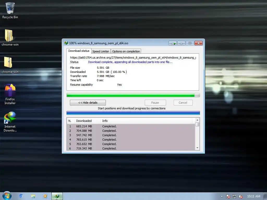Image resolution: width=267 pixels, height=200 pixels.
Task: Click the 0 sec time left value
Action: click(x=100, y=80)
